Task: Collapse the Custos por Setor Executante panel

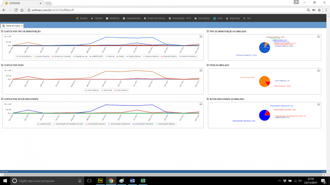Action: (2, 99)
